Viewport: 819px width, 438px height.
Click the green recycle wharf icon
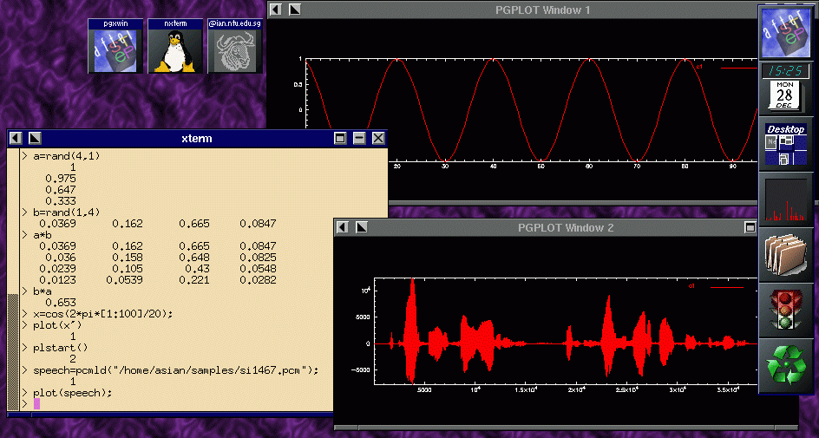point(785,365)
